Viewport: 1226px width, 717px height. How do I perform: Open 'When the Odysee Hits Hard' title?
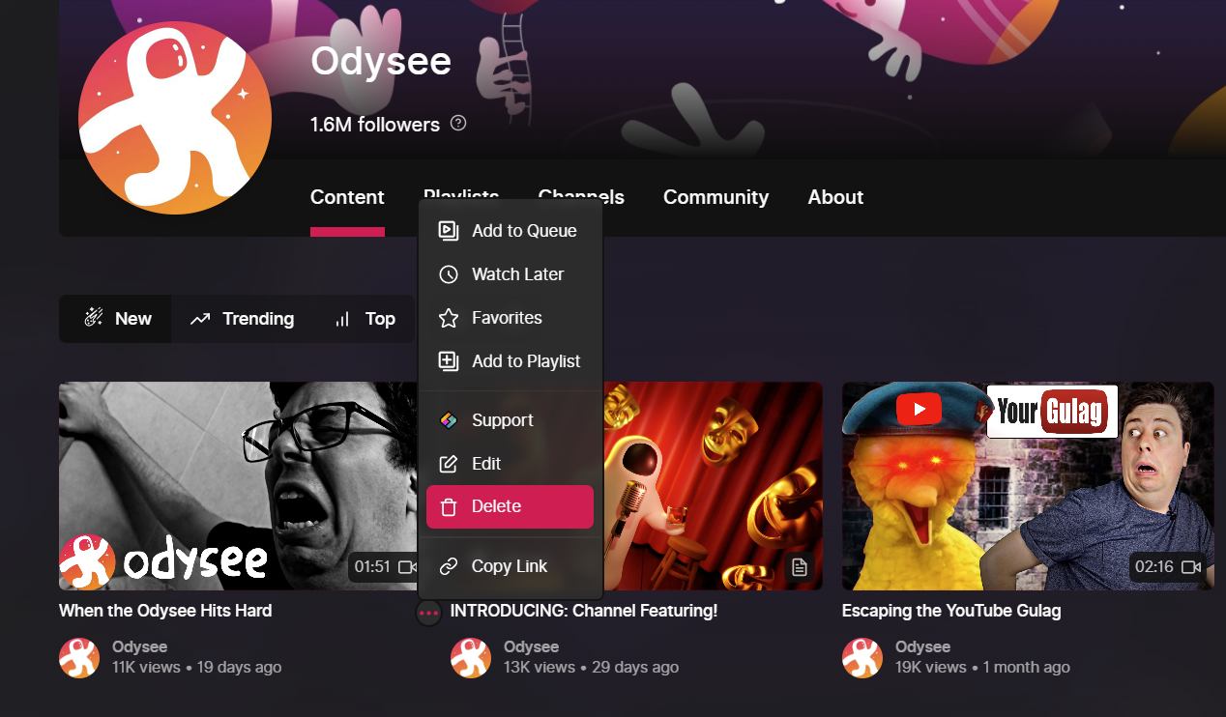[x=165, y=611]
